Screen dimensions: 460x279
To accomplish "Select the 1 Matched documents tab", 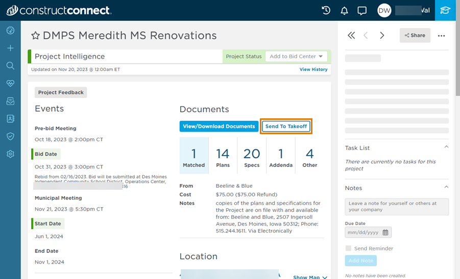I will pos(194,156).
